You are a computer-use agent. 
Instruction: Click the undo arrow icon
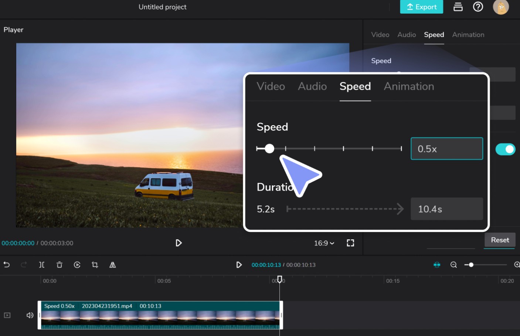pyautogui.click(x=7, y=265)
